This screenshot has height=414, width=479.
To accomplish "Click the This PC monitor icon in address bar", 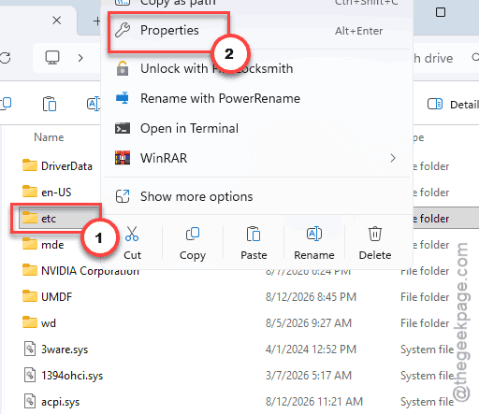I will (x=52, y=58).
